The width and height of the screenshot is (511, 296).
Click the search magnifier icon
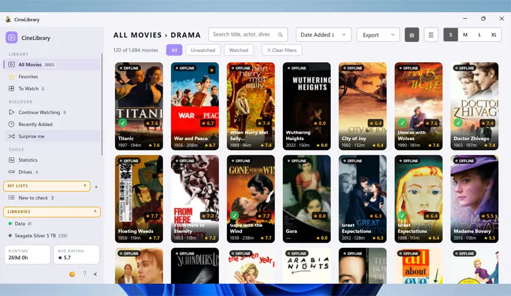tap(281, 35)
